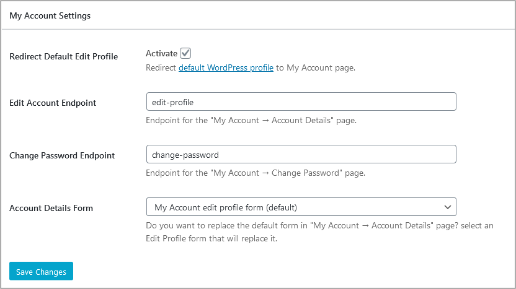Select 'My Account edit profile form (default)' option text
This screenshot has width=516, height=289.
(x=226, y=207)
